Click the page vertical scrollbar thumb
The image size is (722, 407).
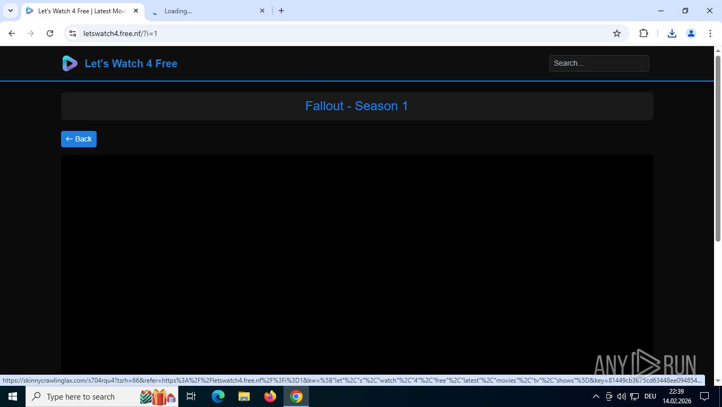pyautogui.click(x=718, y=148)
